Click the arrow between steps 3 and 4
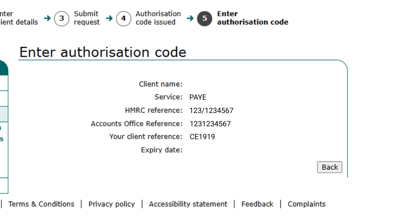This screenshot has width=399, height=216. click(109, 18)
